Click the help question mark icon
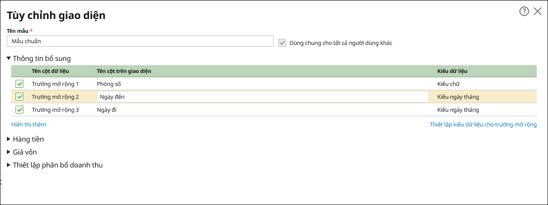The width and height of the screenshot is (548, 205). point(524,11)
